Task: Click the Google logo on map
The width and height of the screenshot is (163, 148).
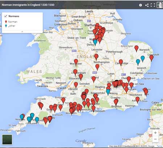Action: coord(81,141)
